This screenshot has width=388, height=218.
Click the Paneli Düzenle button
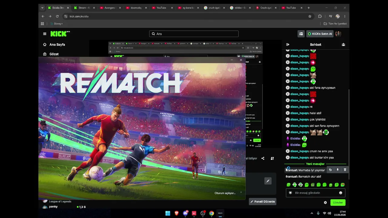tap(263, 202)
